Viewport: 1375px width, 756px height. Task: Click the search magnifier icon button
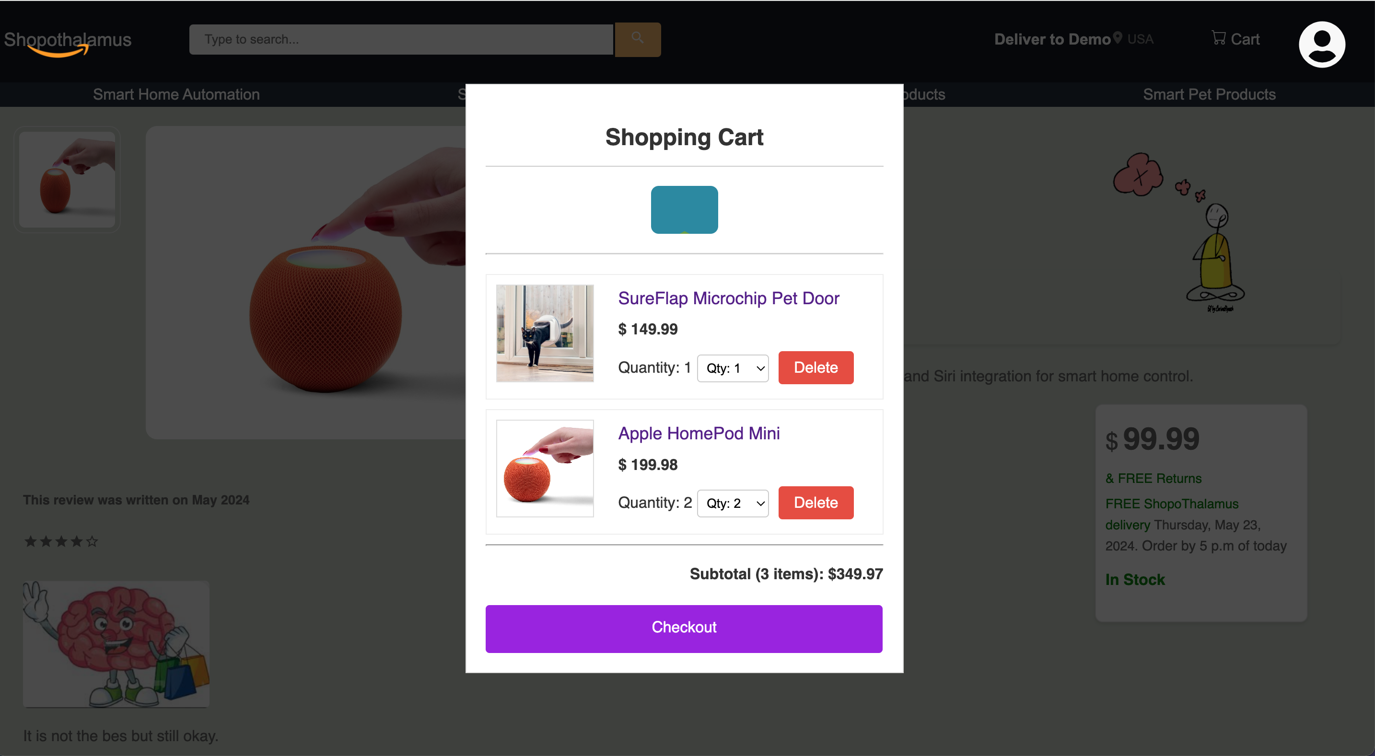coord(637,39)
